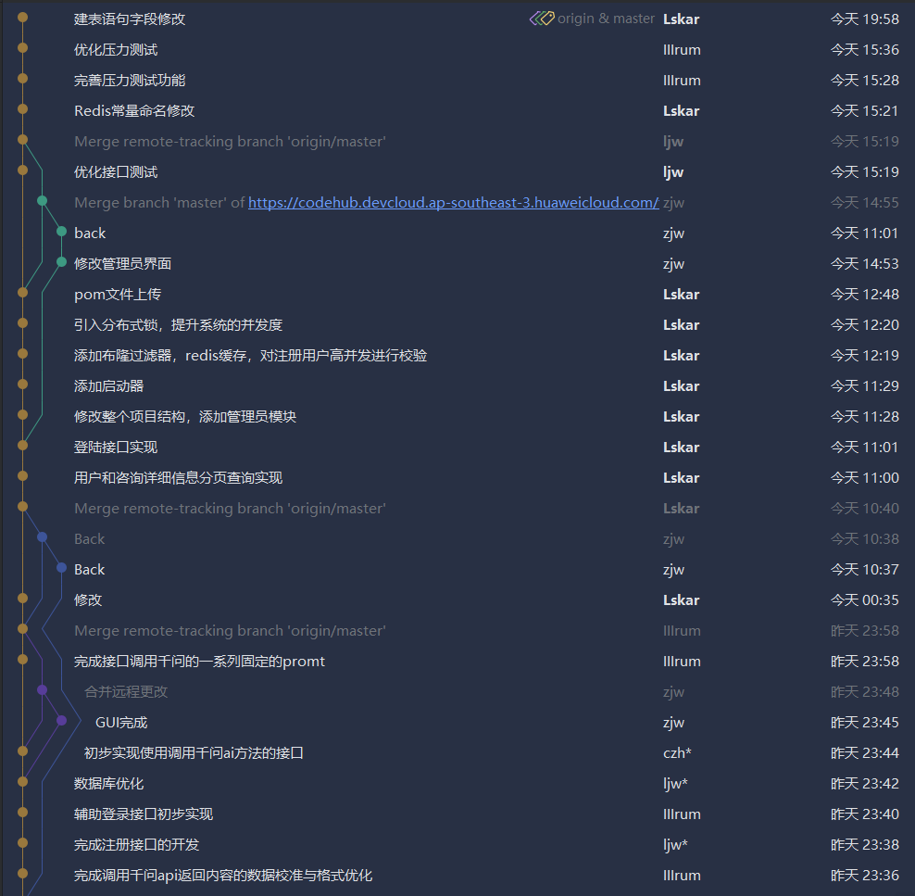
Task: Select commit 修改管理员界面
Action: tap(122, 264)
